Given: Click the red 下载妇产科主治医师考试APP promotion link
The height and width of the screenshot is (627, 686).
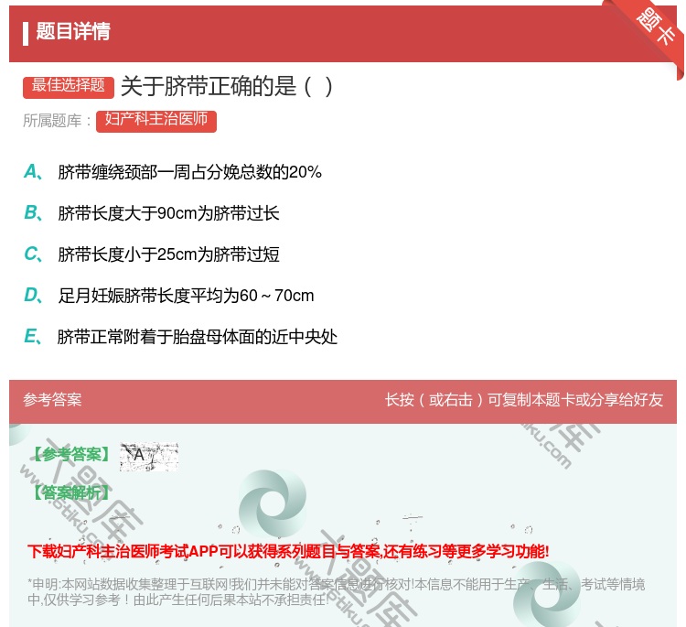Looking at the screenshot, I should [x=288, y=551].
